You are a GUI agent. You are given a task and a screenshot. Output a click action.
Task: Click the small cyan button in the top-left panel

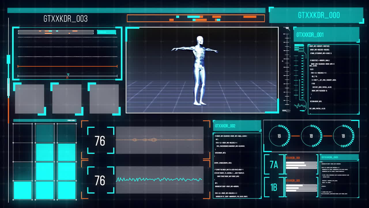pos(106,32)
